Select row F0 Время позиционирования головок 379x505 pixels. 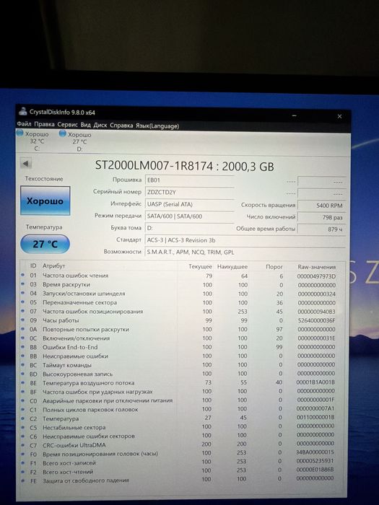(182, 454)
